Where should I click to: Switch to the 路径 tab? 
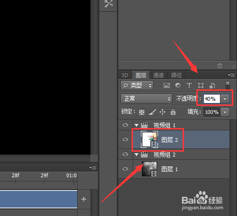pos(176,75)
